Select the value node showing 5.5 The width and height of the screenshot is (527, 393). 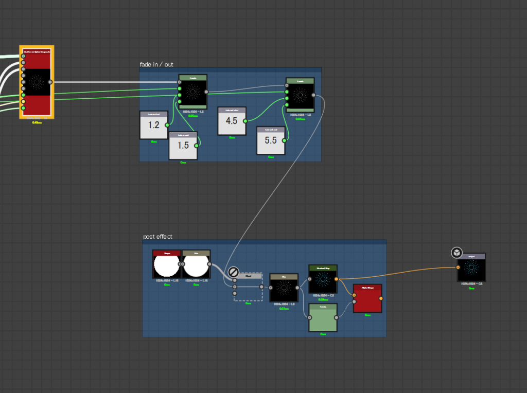tap(270, 140)
